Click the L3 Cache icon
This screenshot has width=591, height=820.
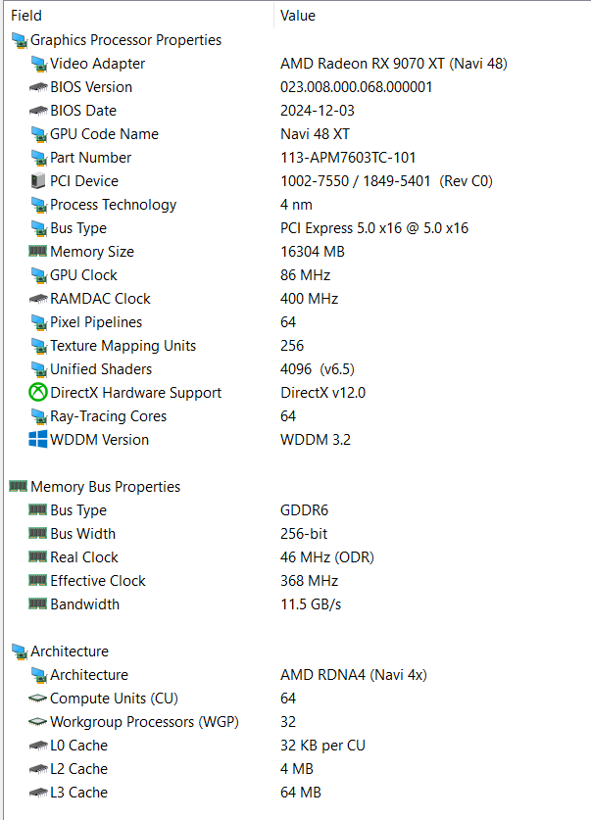(x=38, y=793)
